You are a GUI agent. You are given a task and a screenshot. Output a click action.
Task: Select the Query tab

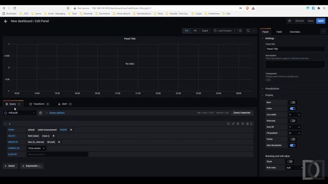(x=13, y=104)
